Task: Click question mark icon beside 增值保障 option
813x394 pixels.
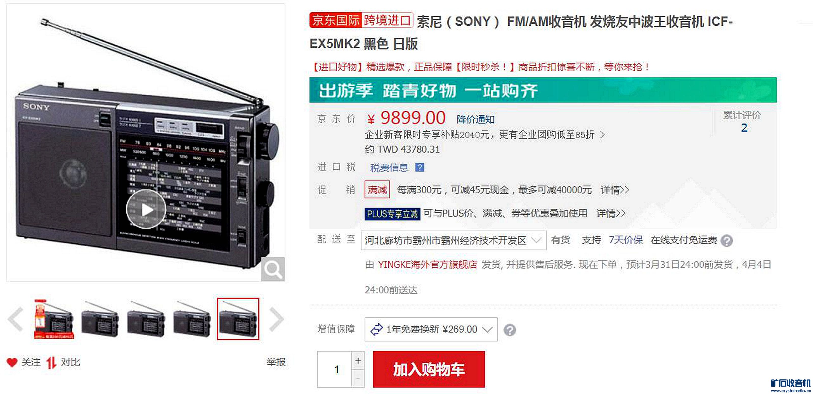Action: click(x=510, y=330)
